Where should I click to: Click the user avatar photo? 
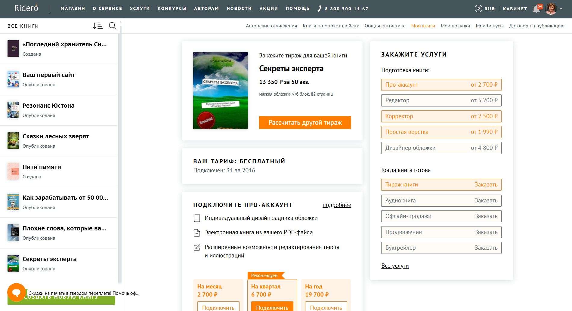click(551, 9)
